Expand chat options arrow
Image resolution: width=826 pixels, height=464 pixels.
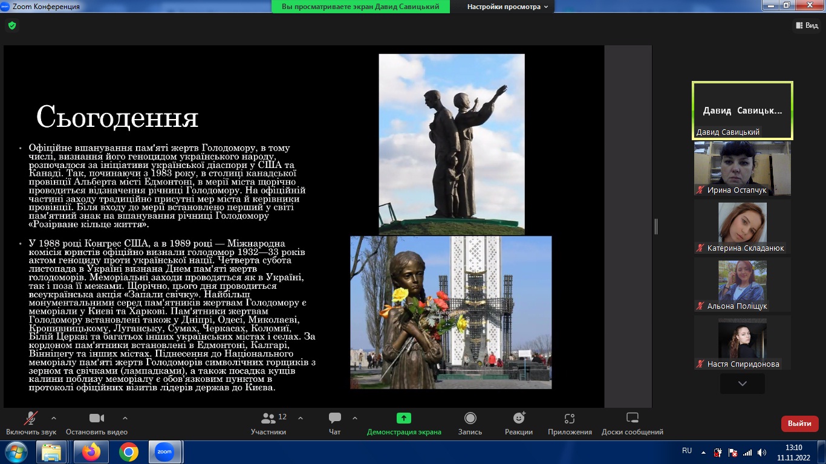(x=355, y=418)
